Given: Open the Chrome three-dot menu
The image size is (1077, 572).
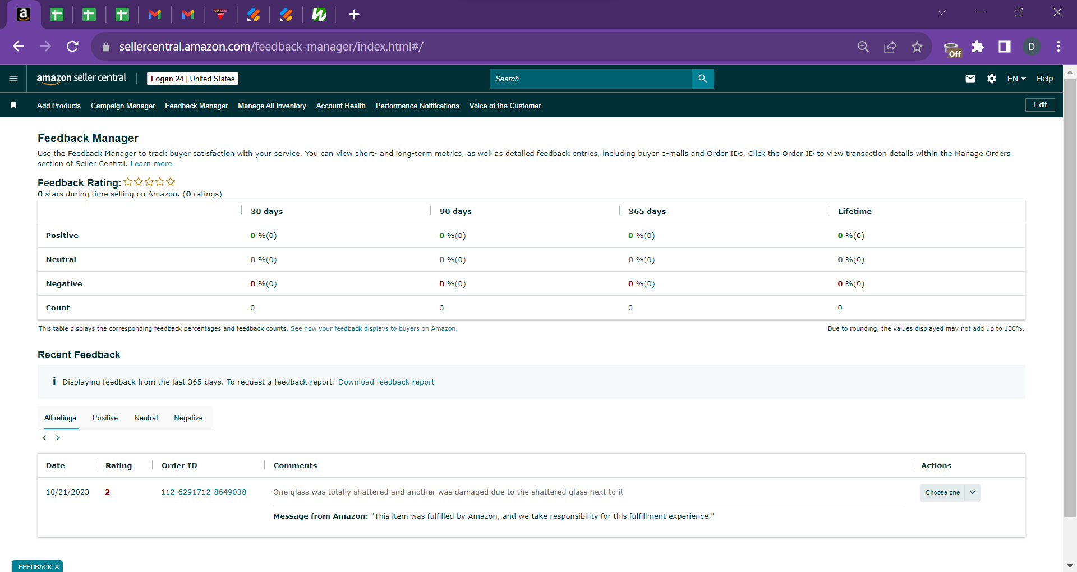Looking at the screenshot, I should coord(1058,47).
